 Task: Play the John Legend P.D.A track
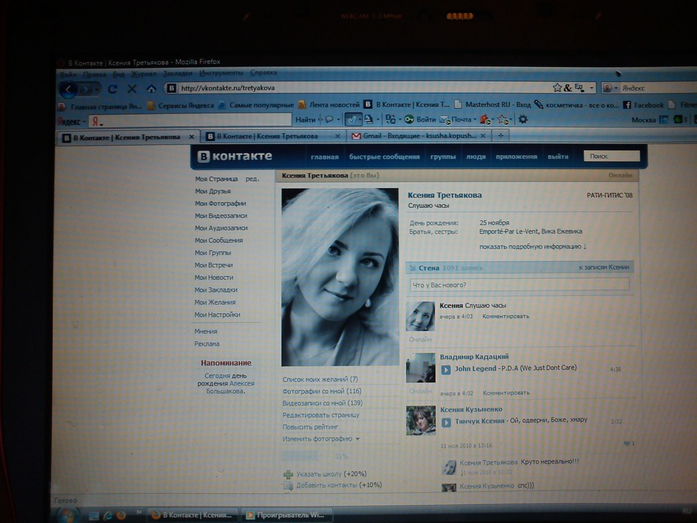coord(446,369)
